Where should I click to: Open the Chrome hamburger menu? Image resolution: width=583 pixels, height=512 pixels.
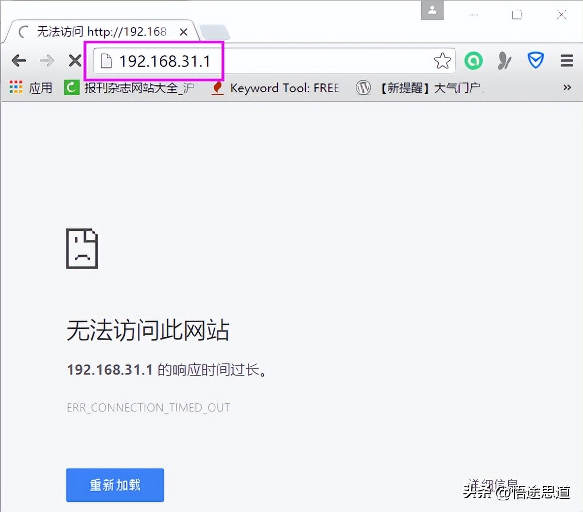(x=566, y=60)
